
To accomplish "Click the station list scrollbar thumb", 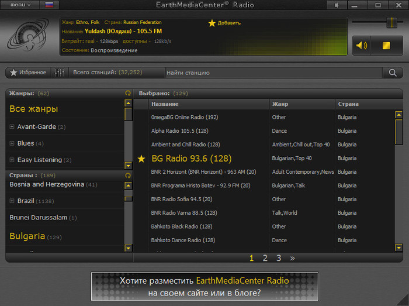I will click(x=399, y=132).
